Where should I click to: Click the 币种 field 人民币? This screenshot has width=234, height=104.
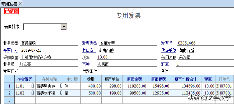click(127, 64)
